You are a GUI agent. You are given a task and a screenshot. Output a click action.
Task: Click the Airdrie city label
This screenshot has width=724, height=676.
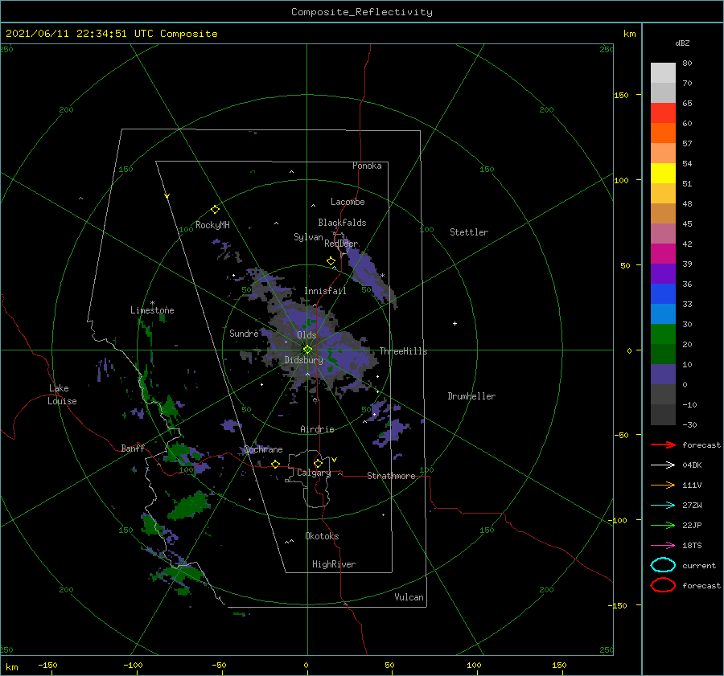[x=317, y=429]
